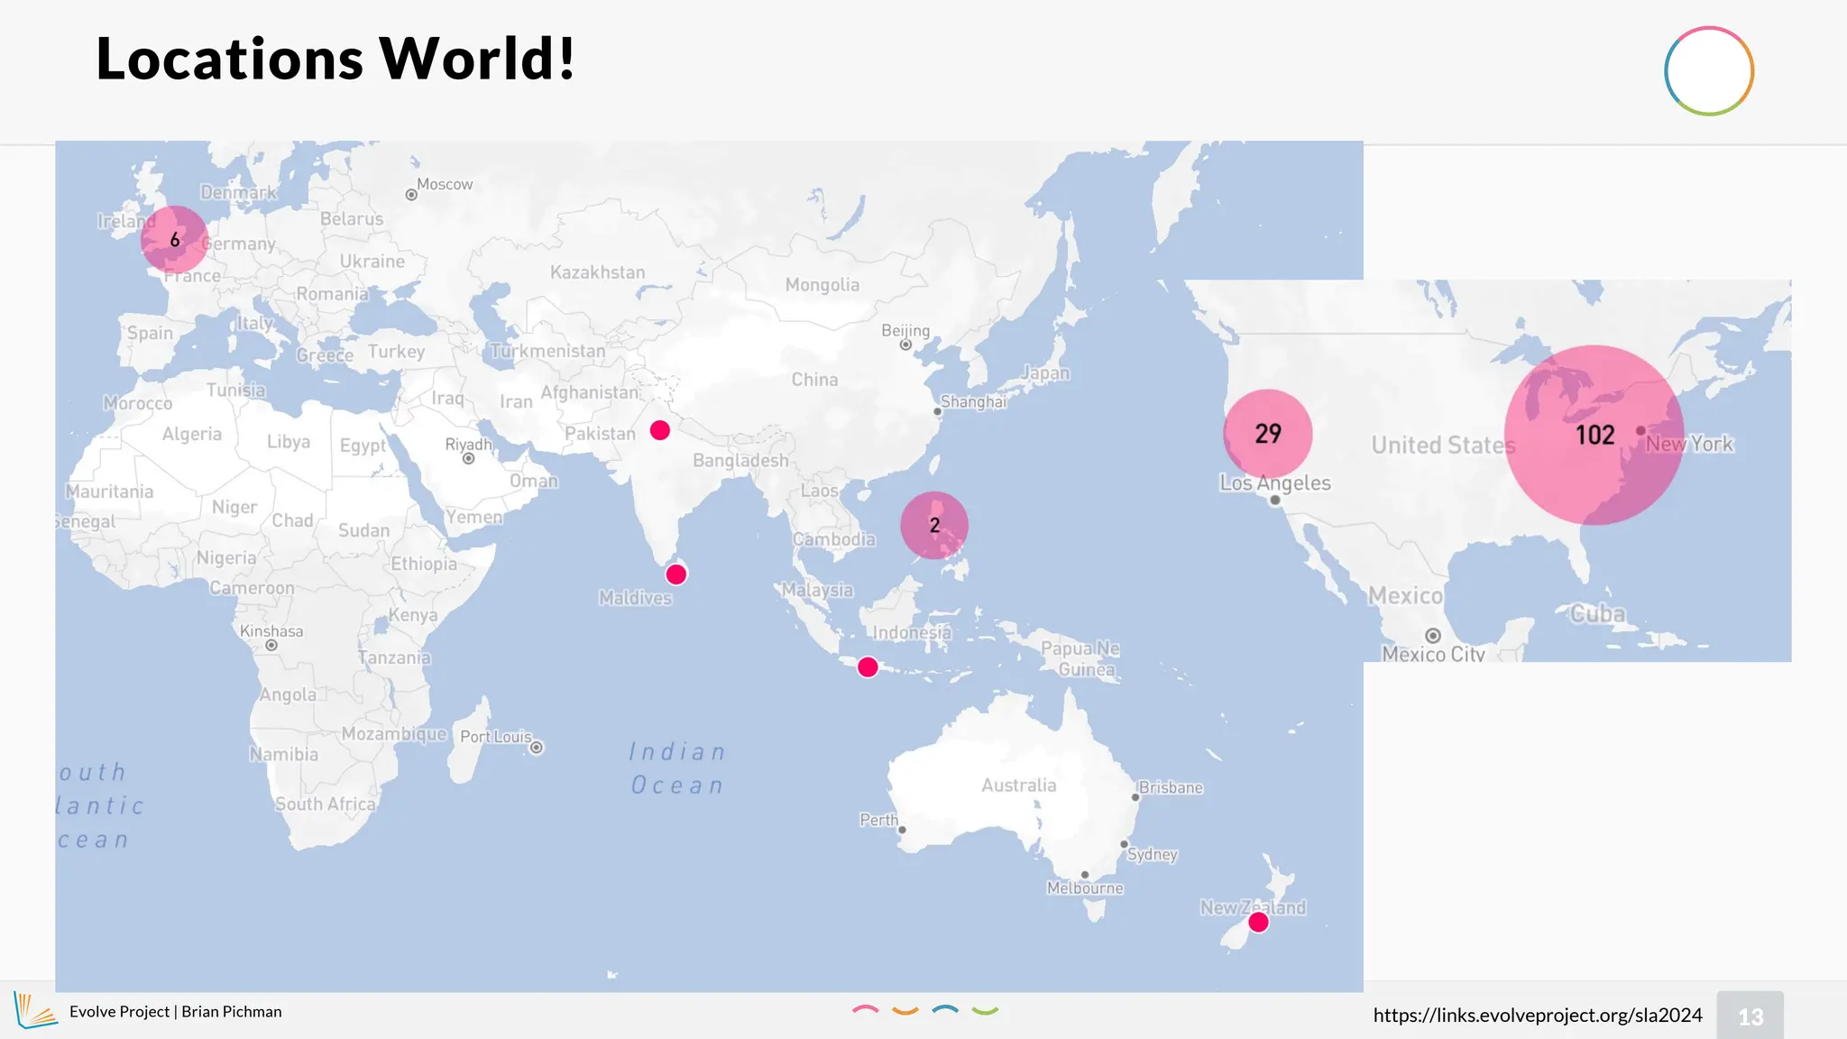Click the cluster bubble labeled 6
This screenshot has width=1847, height=1039.
[175, 239]
